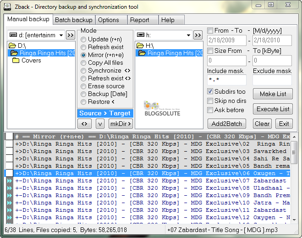This screenshot has height=238, width=302.
Task: Click log list scroll down arrow
Action: pos(294,220)
